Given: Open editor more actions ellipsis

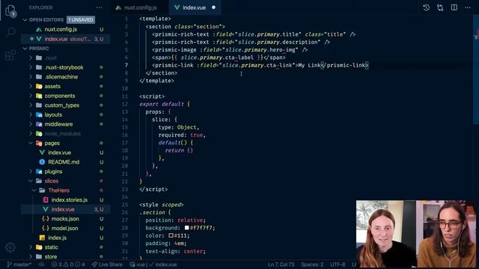Looking at the screenshot, I should (x=468, y=7).
